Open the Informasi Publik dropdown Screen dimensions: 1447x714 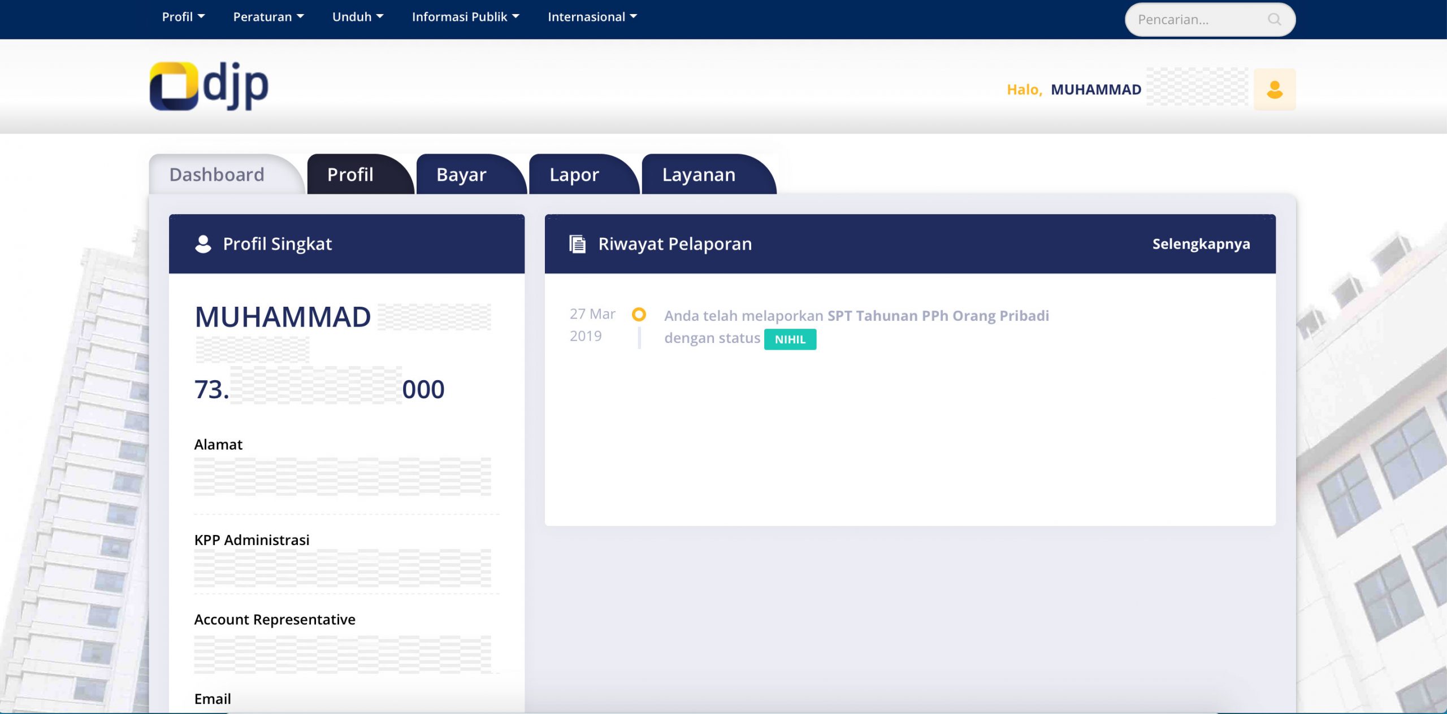tap(465, 17)
